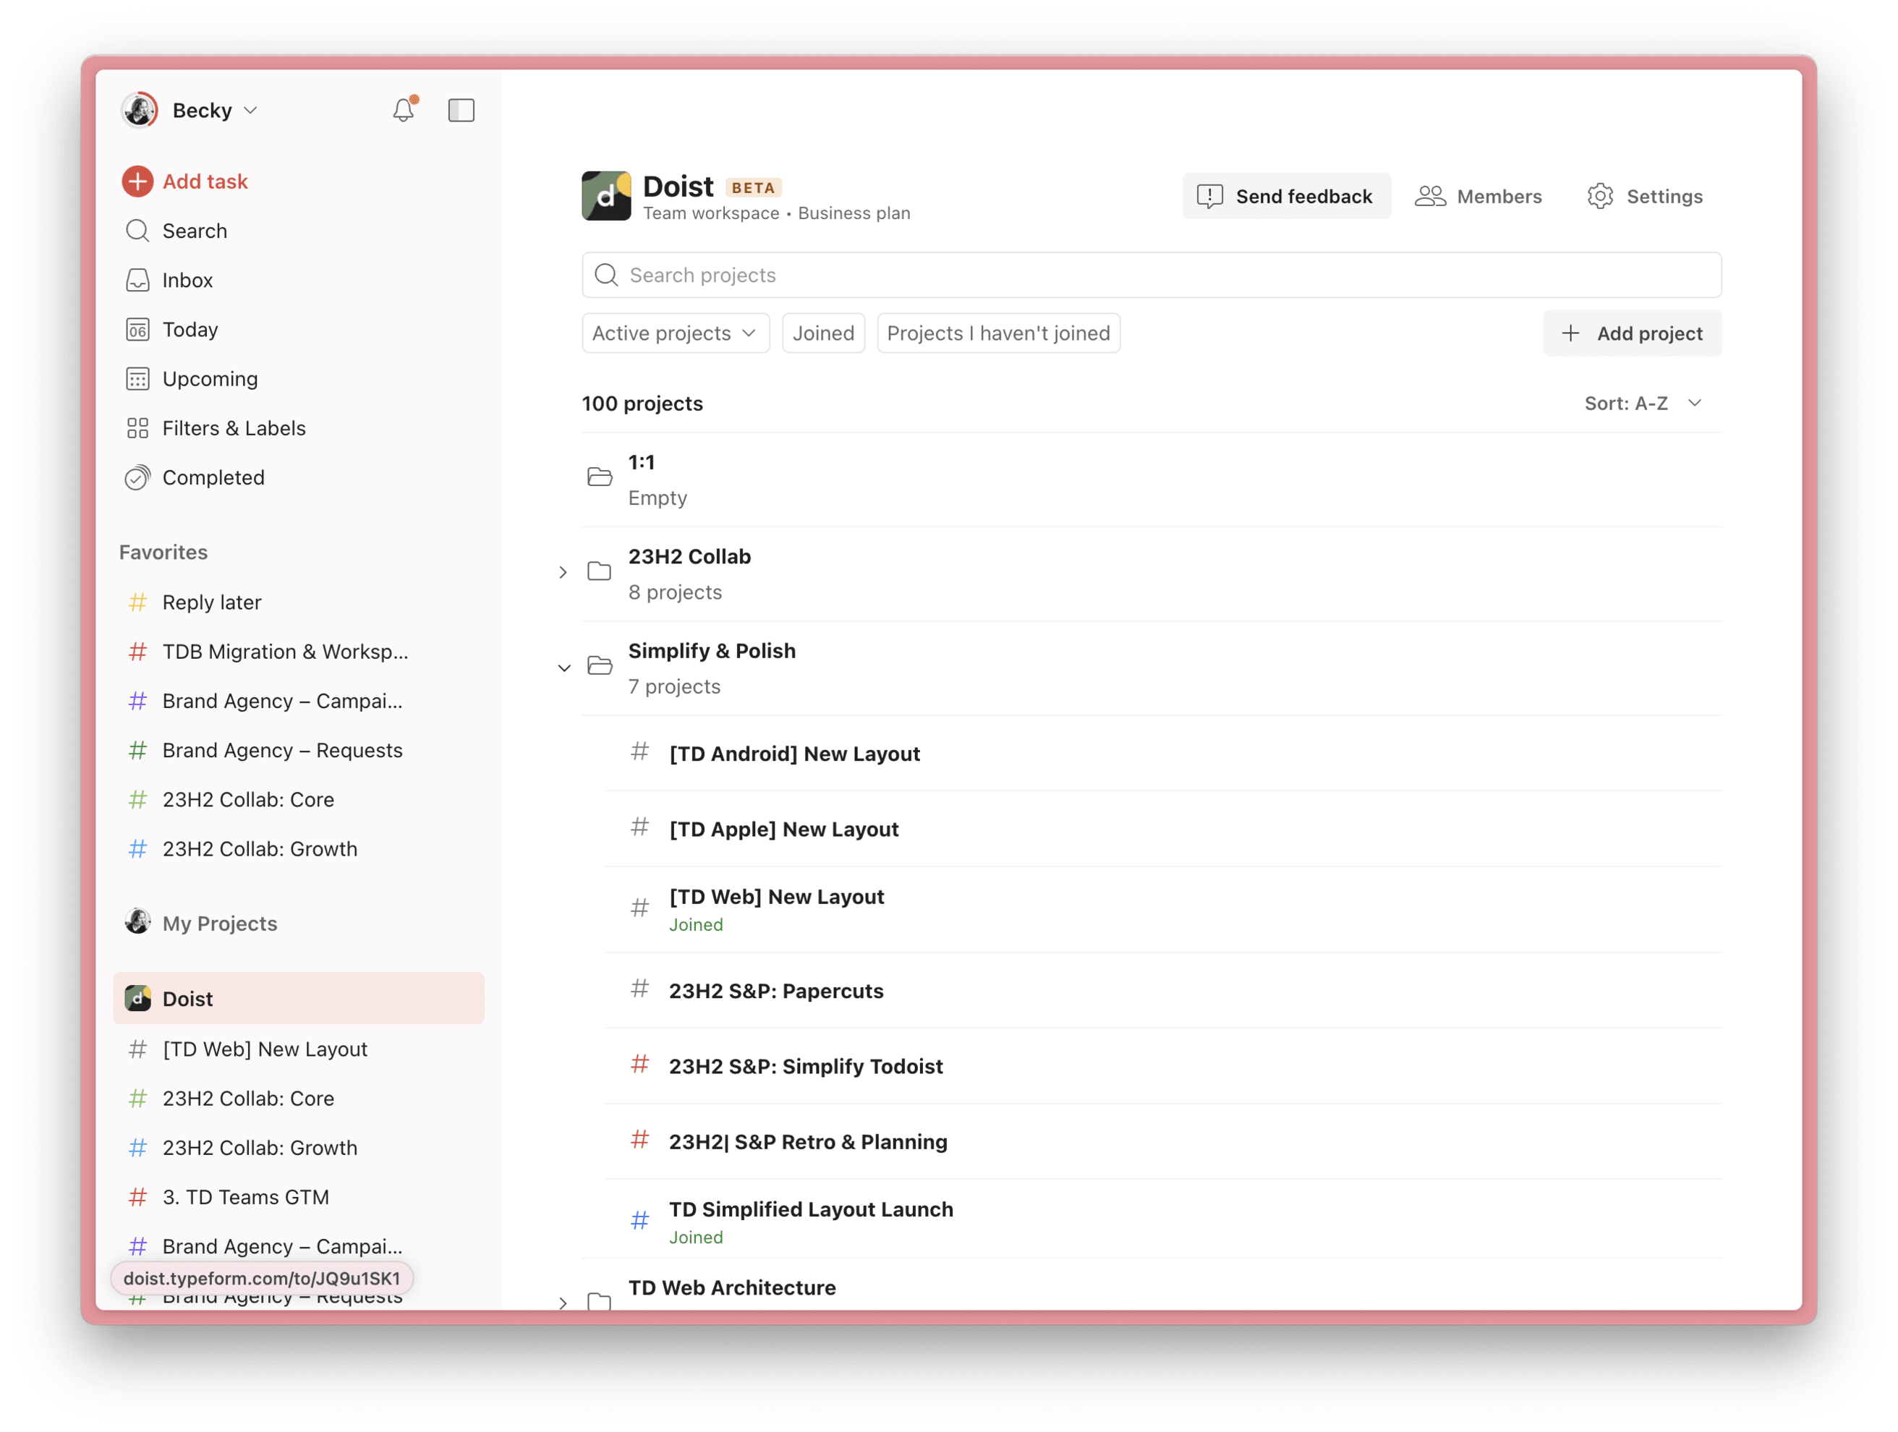Click the red Add task plus icon

pos(137,181)
